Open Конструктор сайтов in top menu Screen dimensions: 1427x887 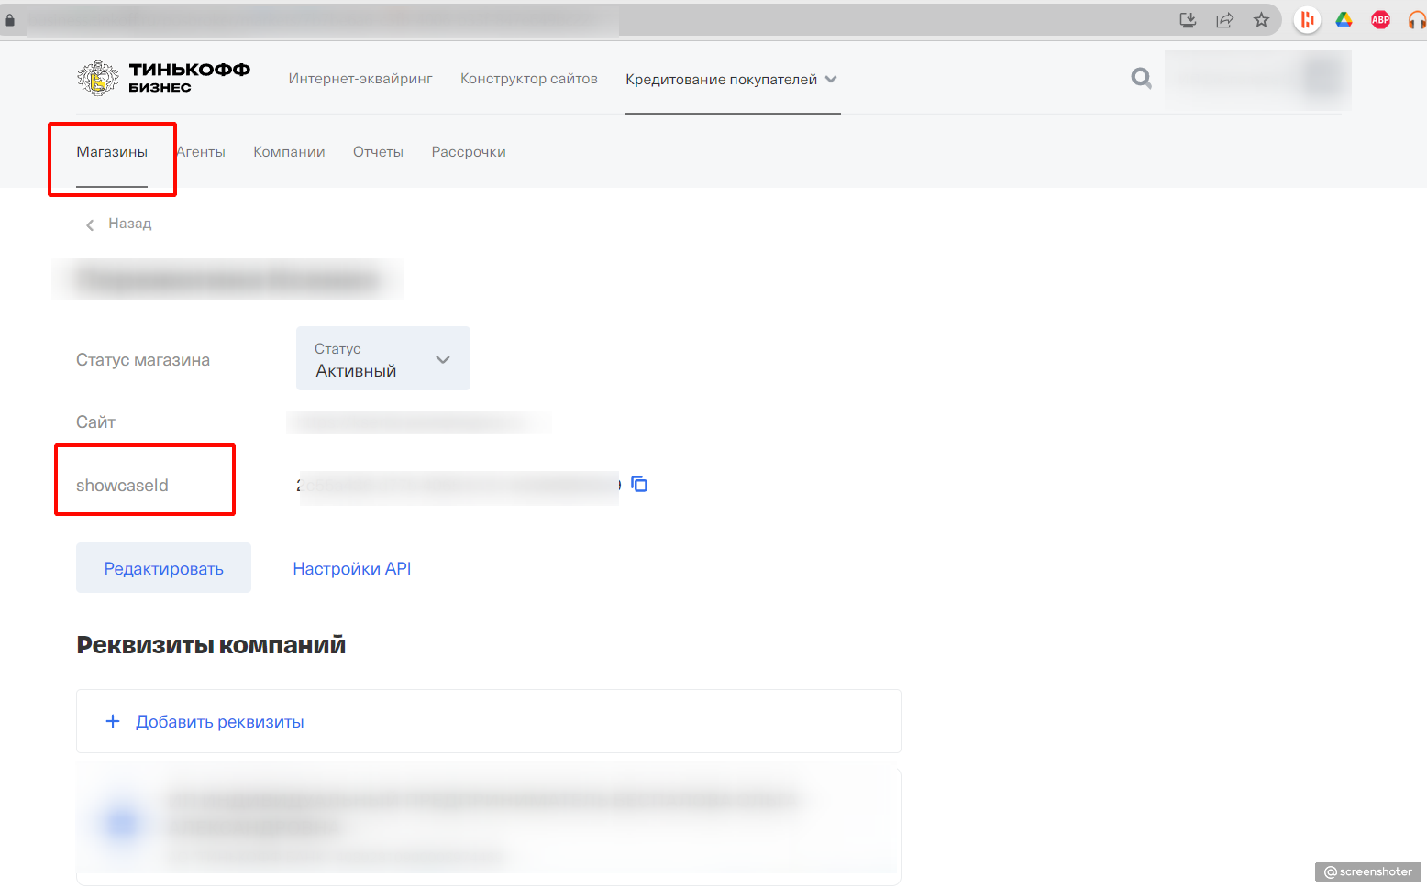click(x=528, y=79)
